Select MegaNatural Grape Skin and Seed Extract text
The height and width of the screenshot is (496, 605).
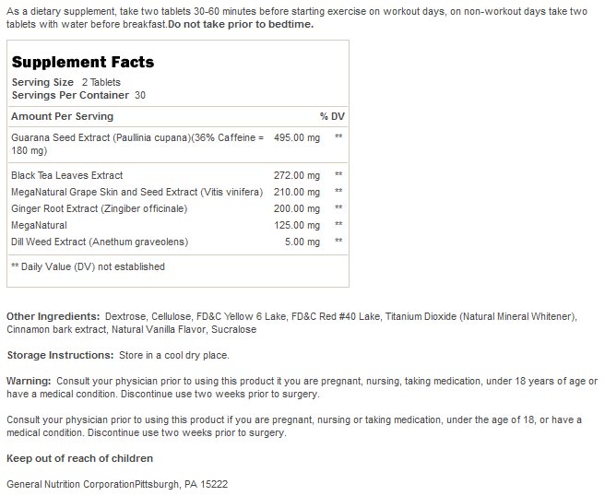coord(136,192)
